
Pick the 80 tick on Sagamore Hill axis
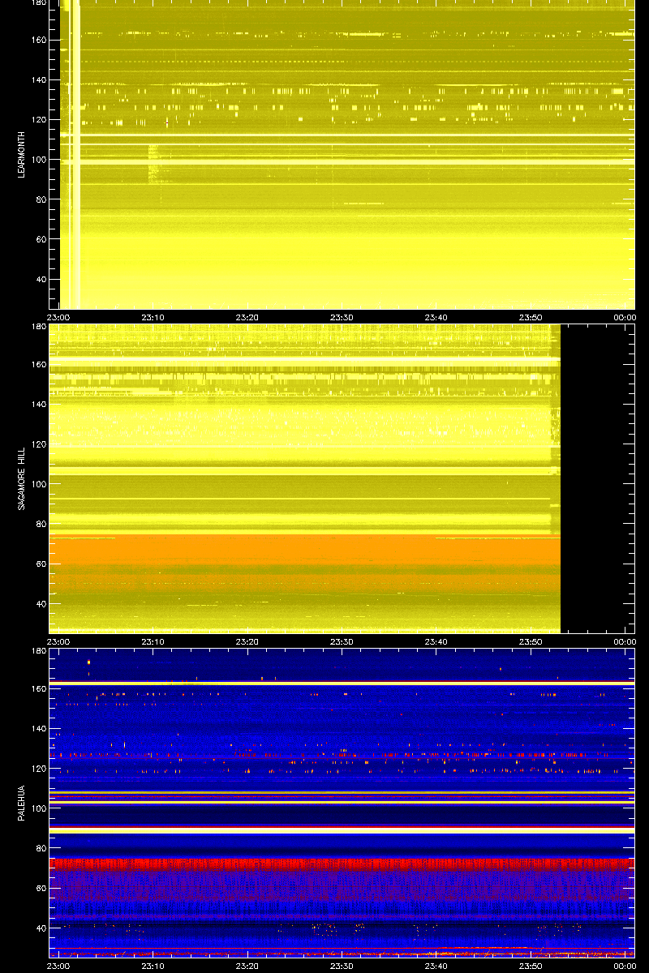coord(42,524)
